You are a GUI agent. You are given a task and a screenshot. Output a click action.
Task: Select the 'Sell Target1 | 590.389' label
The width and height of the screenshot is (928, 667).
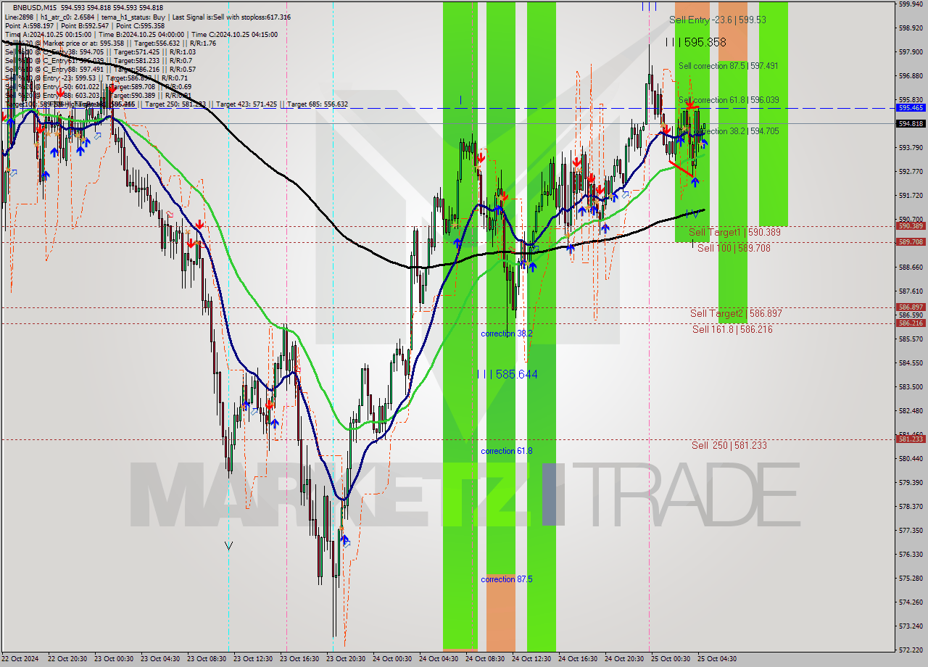[734, 232]
